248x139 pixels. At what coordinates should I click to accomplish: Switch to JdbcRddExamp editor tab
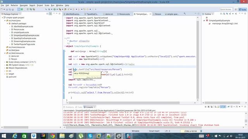[x=73, y=14]
